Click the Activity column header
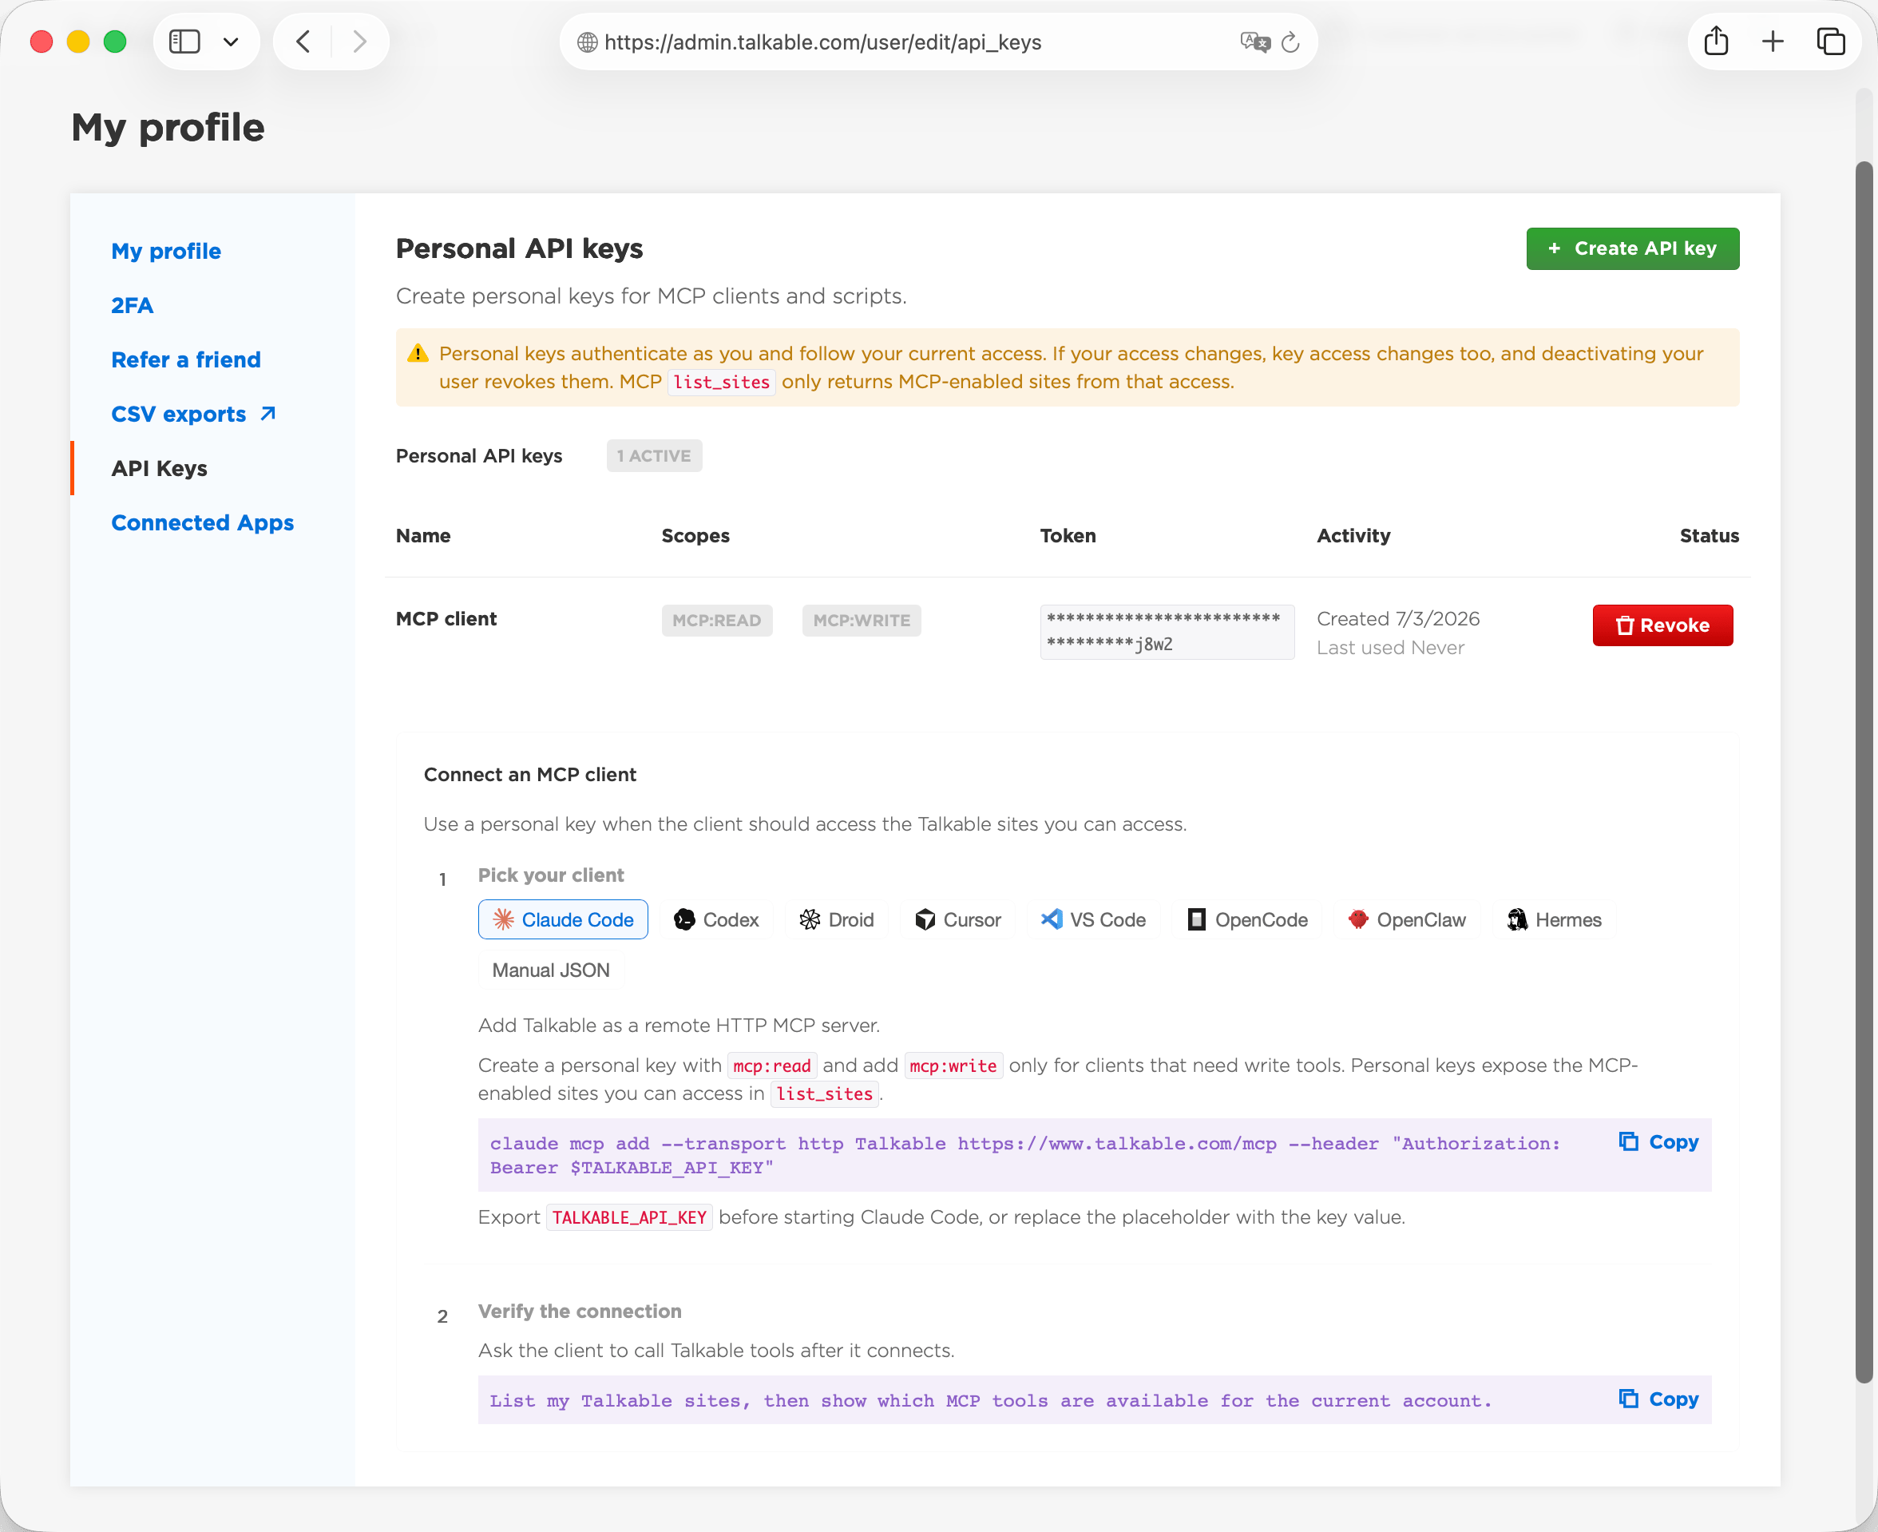 [1353, 536]
